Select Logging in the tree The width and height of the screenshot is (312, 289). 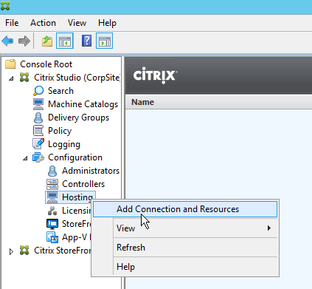(64, 144)
